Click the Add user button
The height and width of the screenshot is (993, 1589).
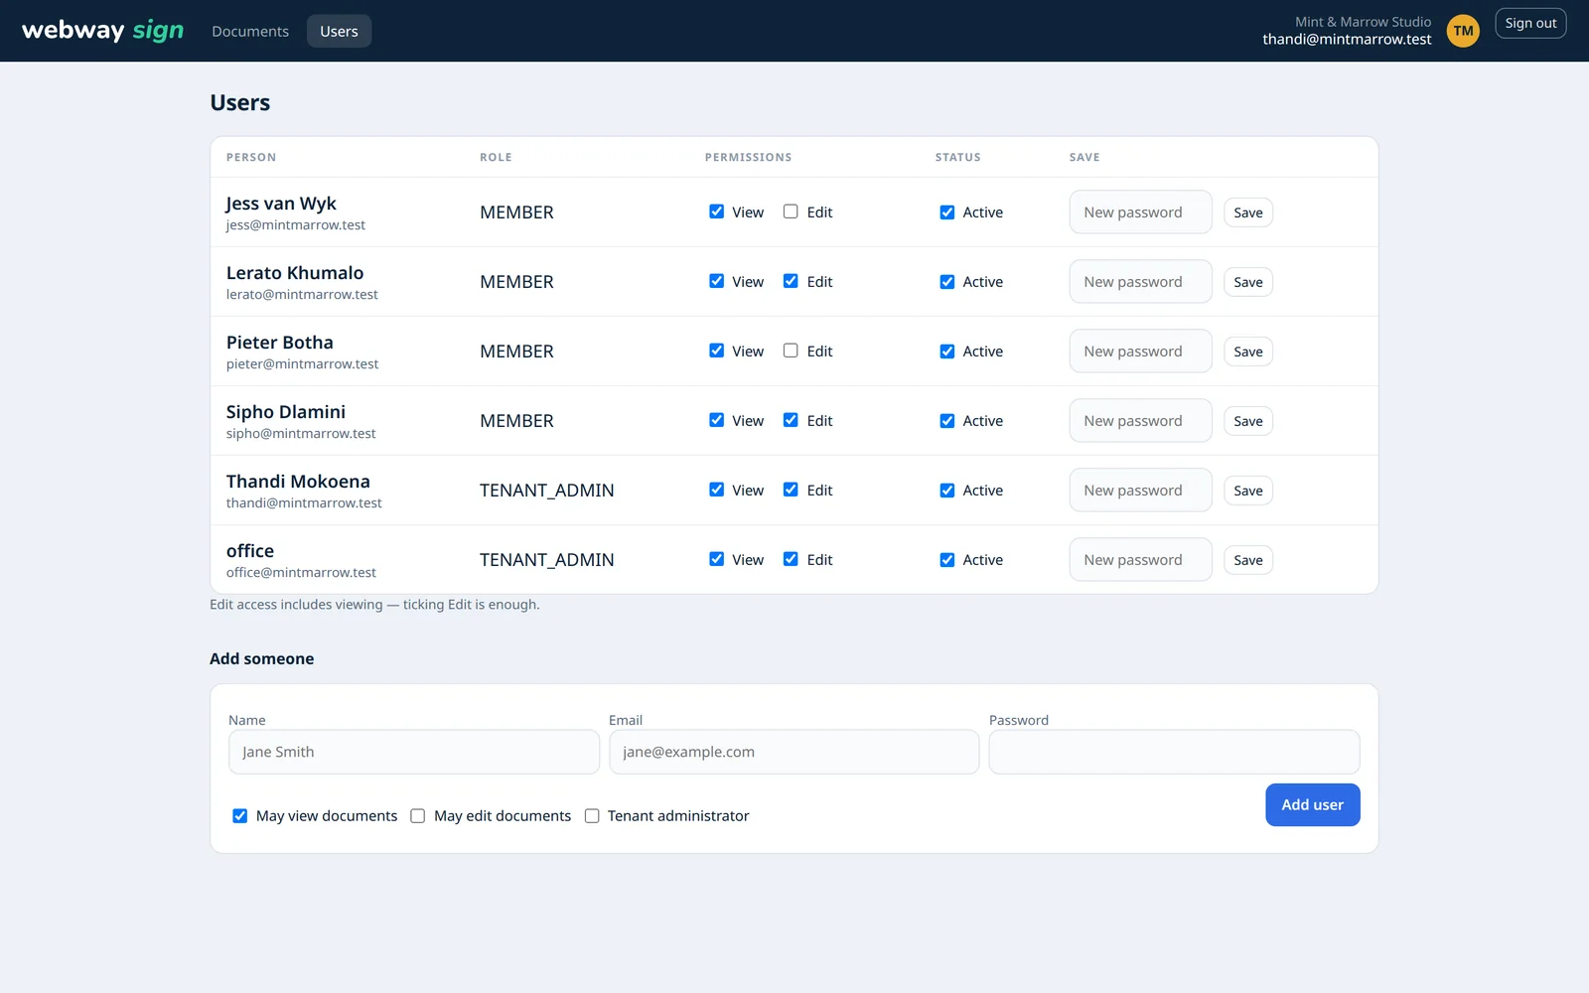point(1312,804)
